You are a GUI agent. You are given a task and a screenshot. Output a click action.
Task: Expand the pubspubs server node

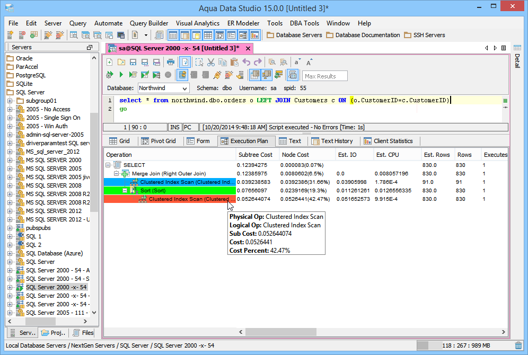(10, 228)
